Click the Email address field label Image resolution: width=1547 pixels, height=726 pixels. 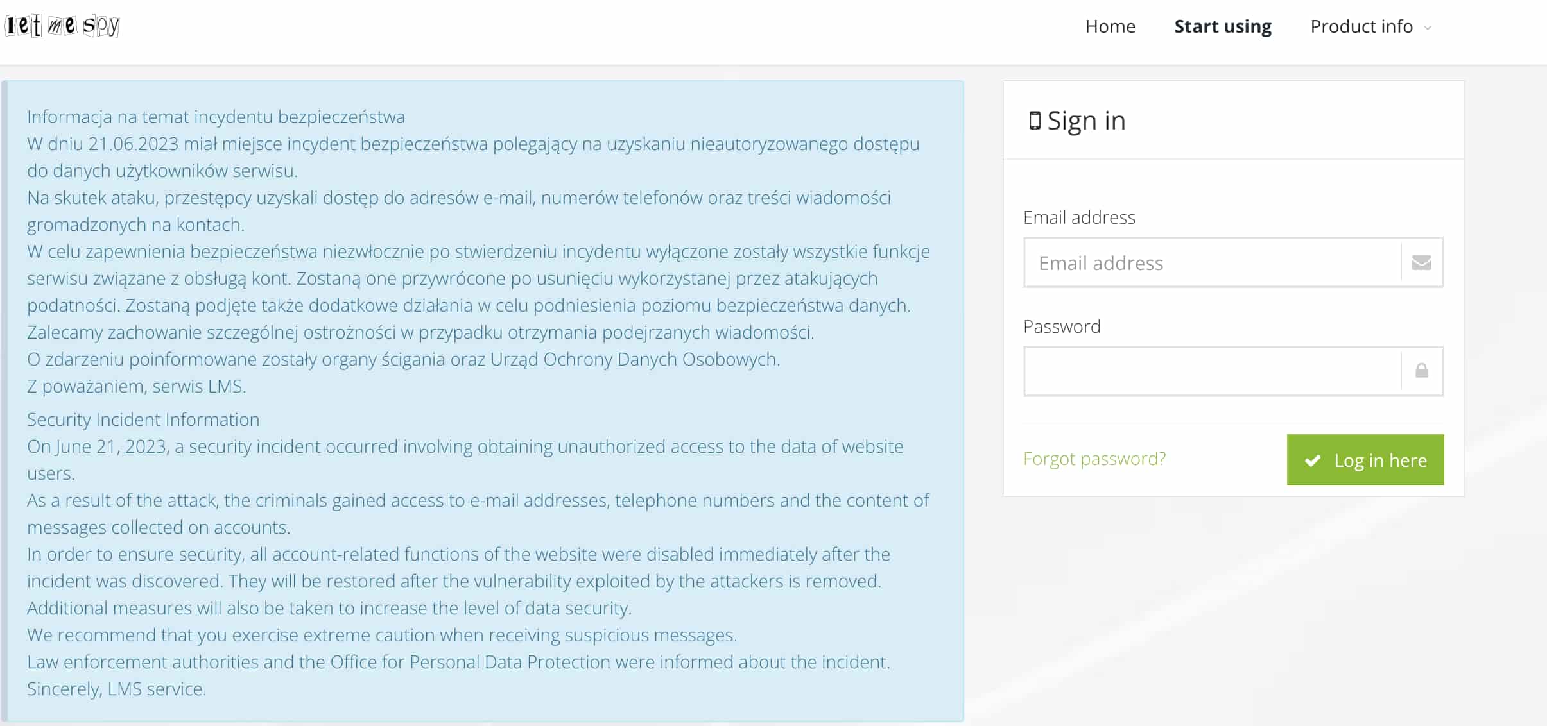1079,217
